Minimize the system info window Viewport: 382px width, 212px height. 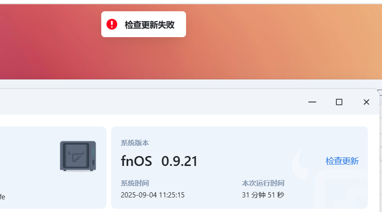point(312,102)
